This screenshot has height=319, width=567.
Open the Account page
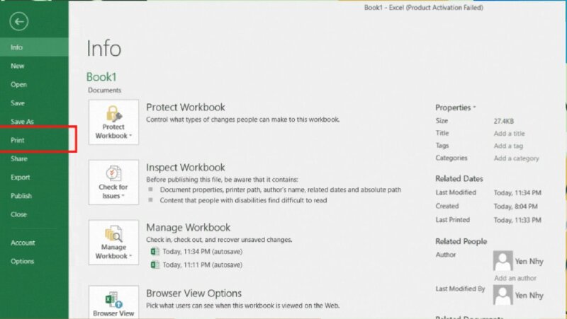click(23, 243)
